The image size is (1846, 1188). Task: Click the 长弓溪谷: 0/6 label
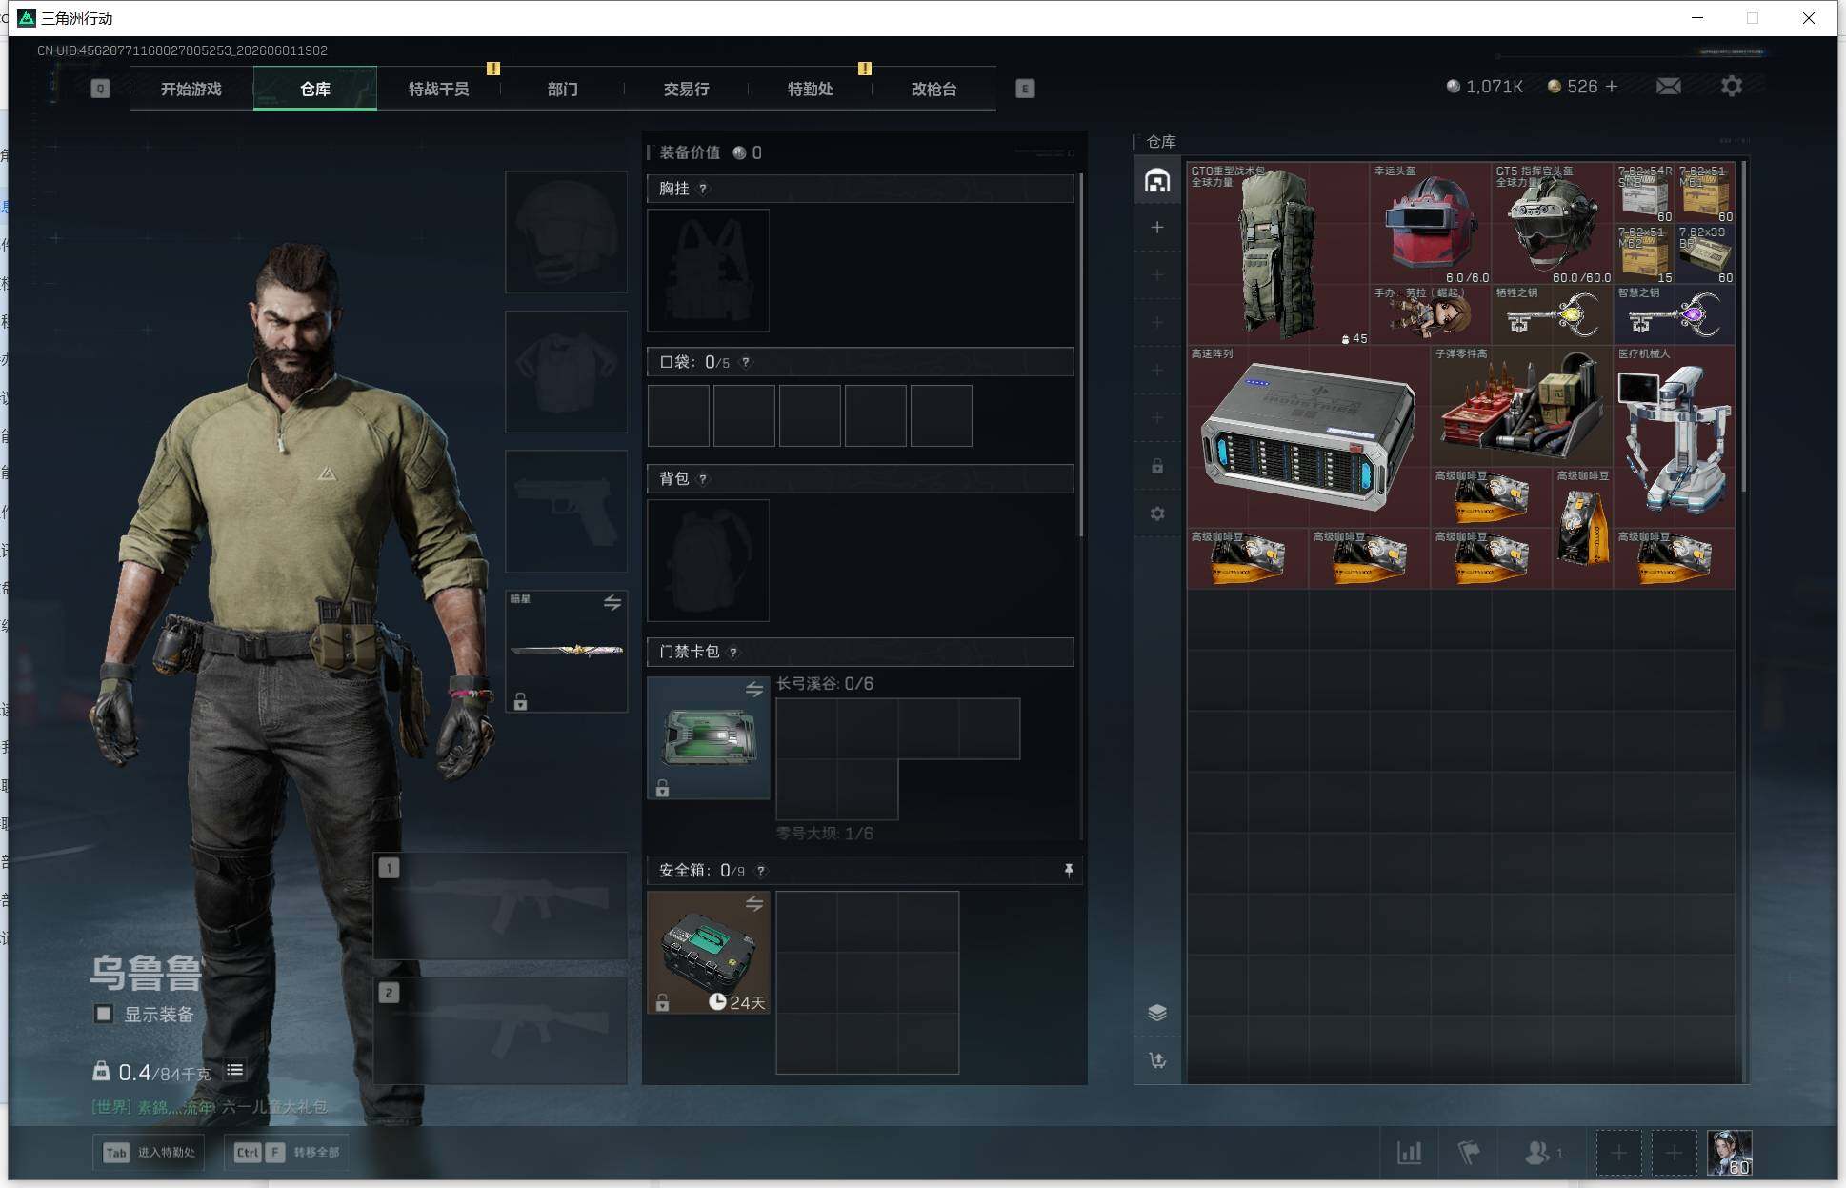(825, 683)
